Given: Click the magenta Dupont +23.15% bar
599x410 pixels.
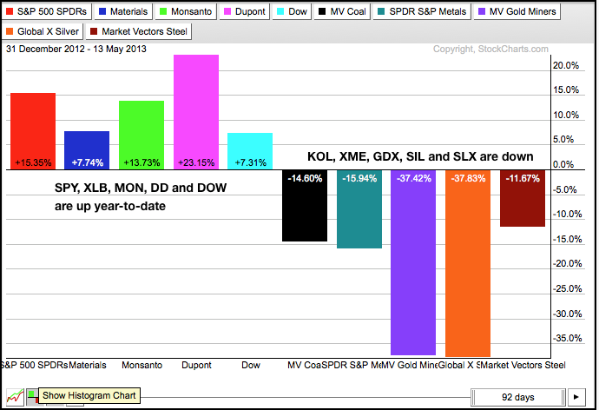Looking at the screenshot, I should pos(196,112).
